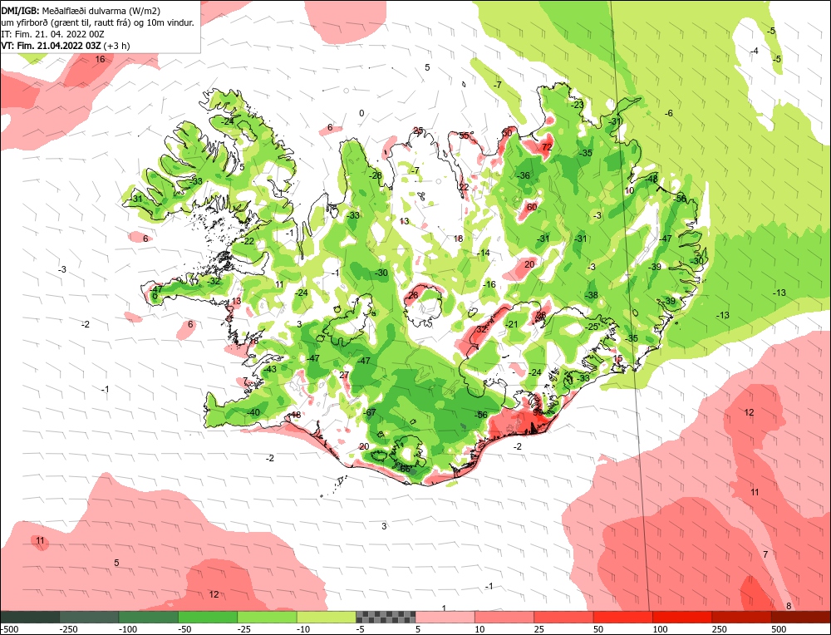Click the '60' flux value on the map

click(532, 207)
